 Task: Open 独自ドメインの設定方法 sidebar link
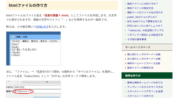(140, 8)
